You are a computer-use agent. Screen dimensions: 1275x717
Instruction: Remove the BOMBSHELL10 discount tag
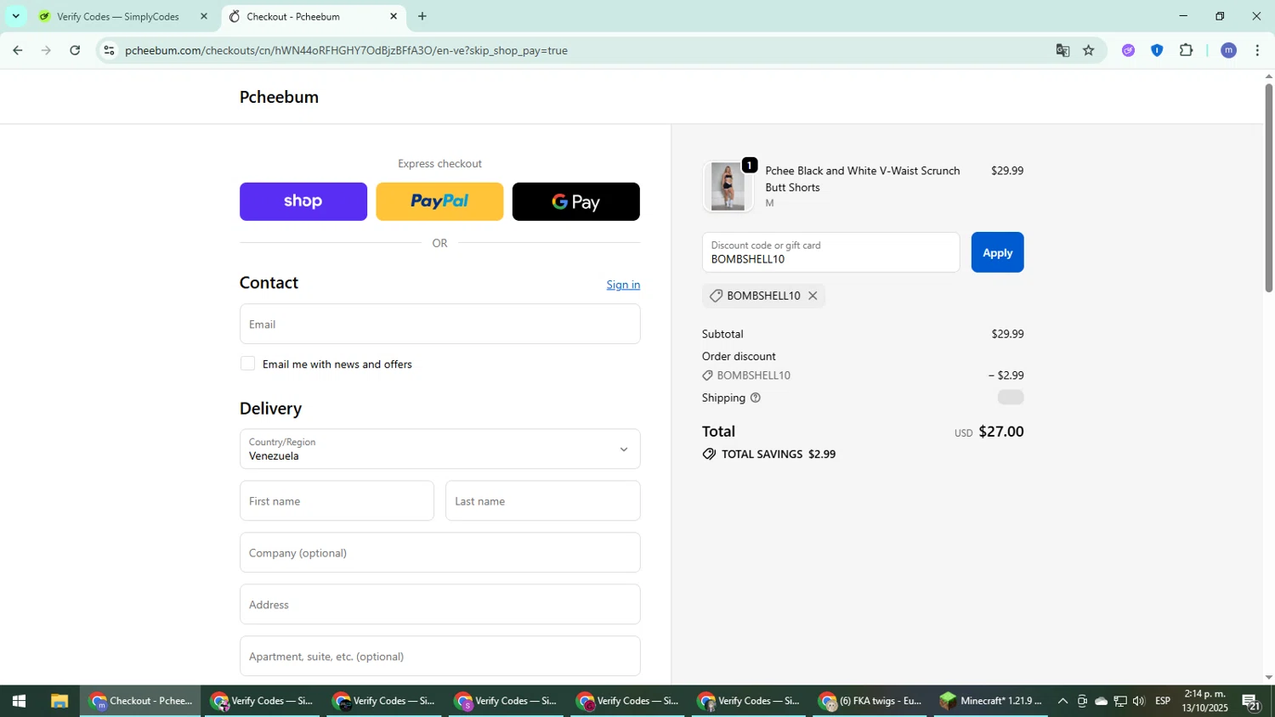(813, 296)
